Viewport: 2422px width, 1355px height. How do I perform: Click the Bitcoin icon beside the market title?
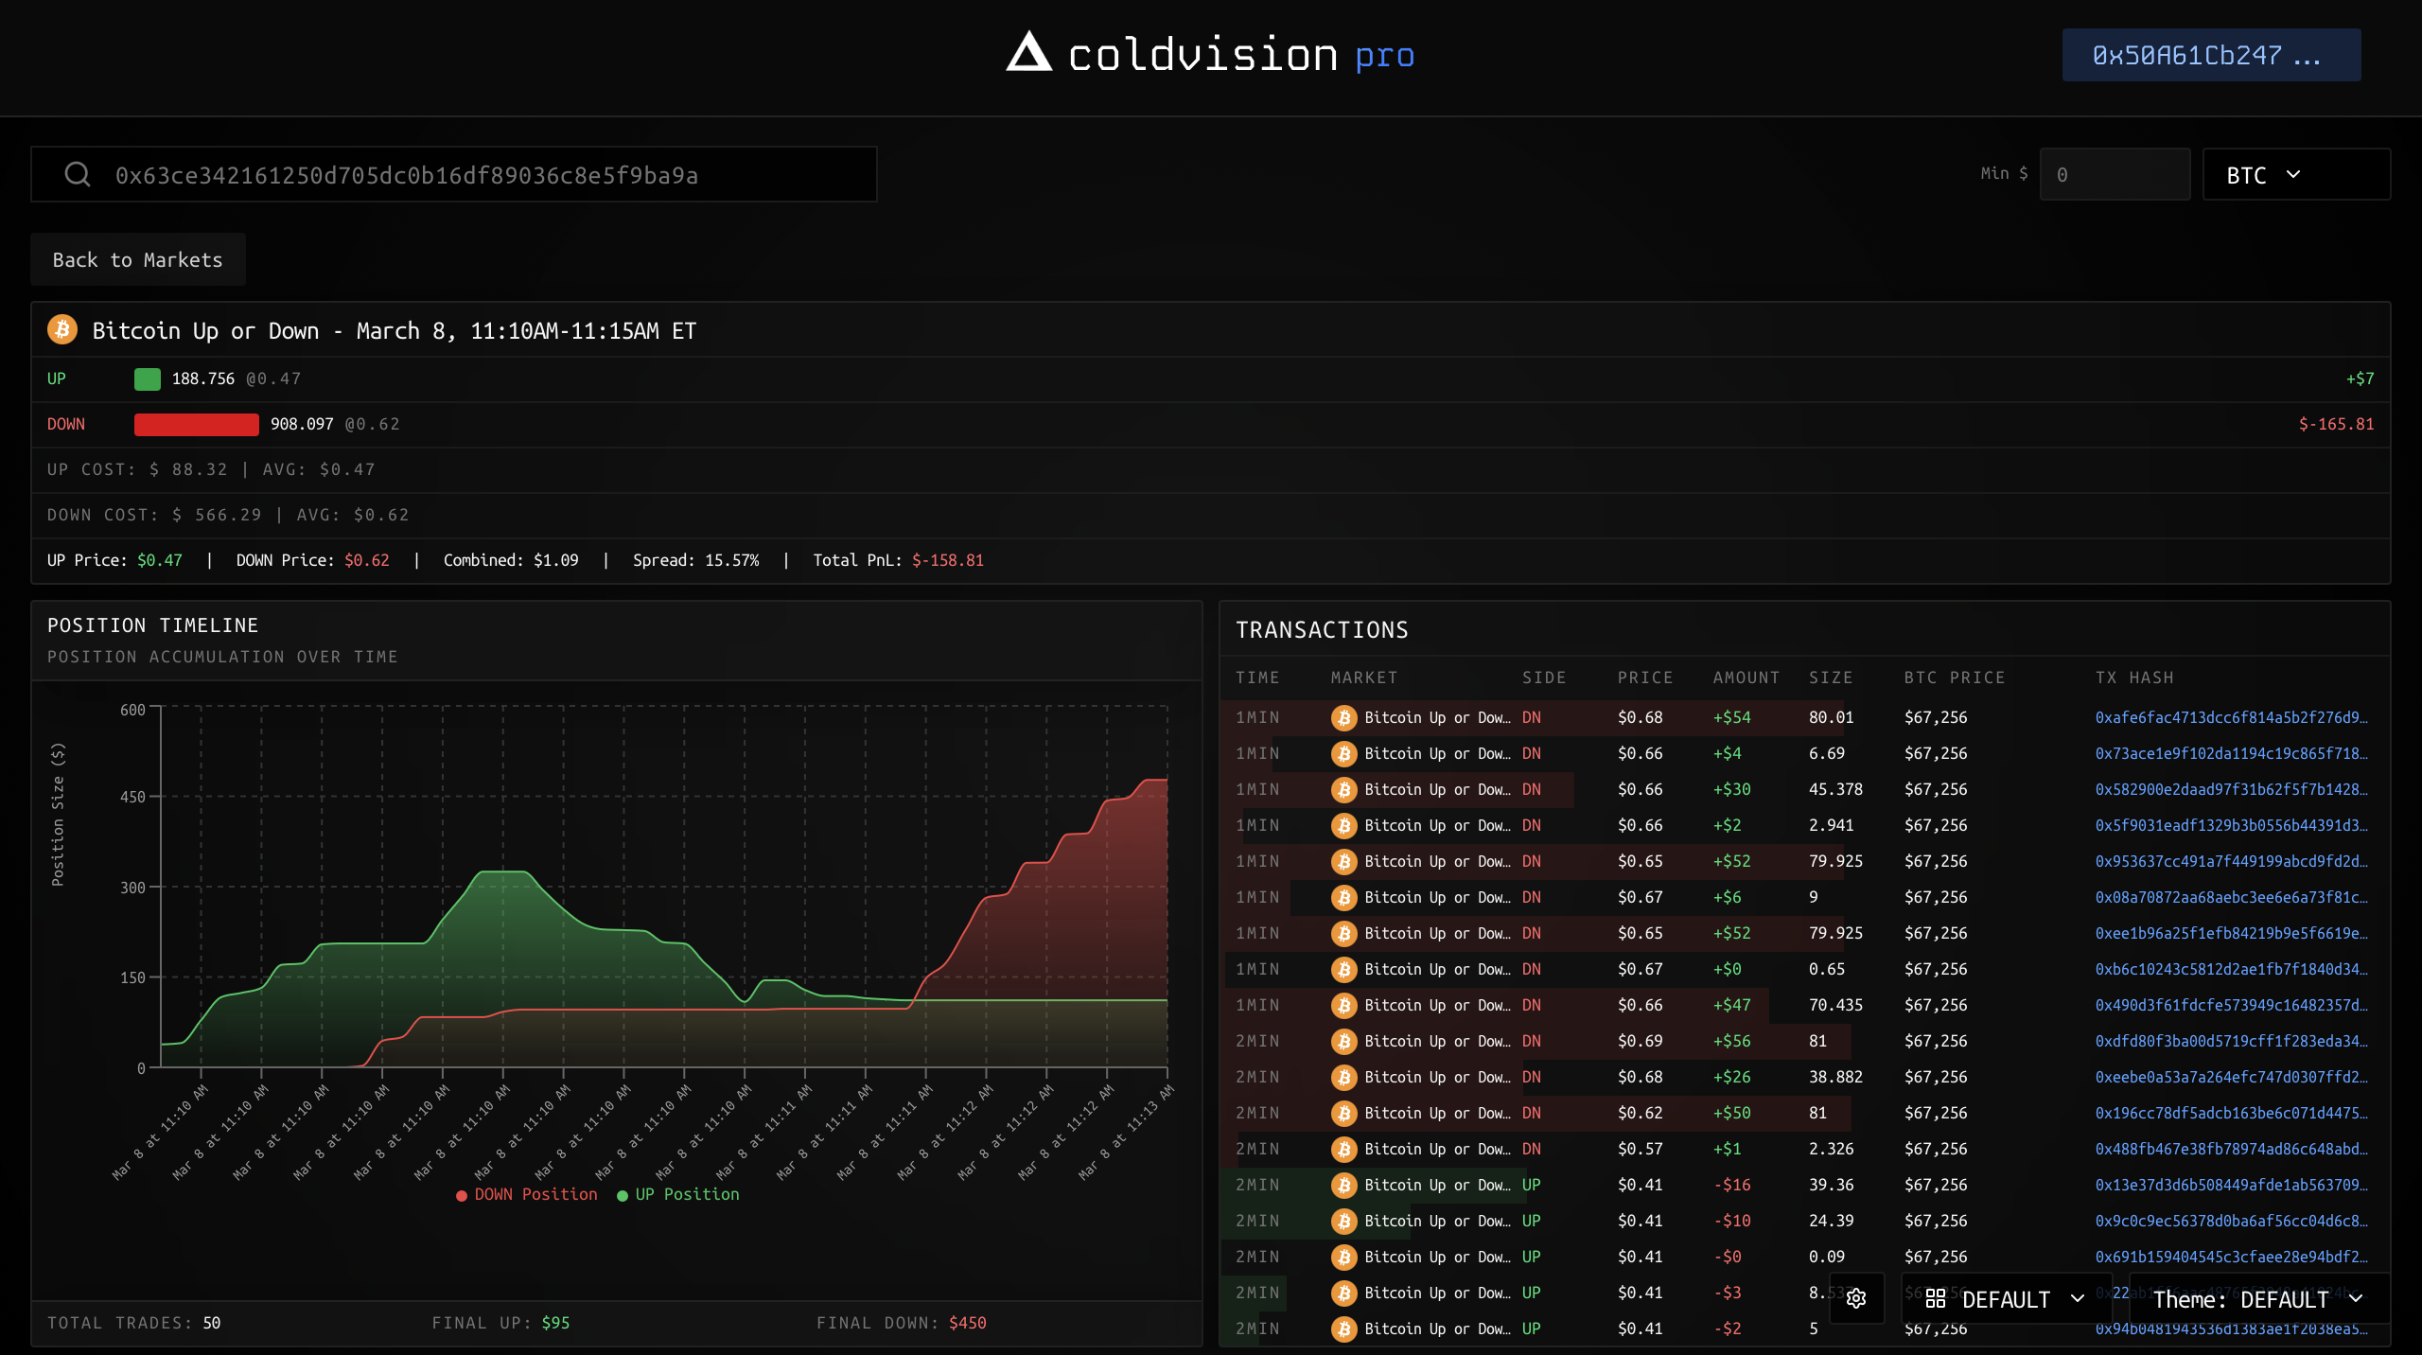(x=62, y=330)
